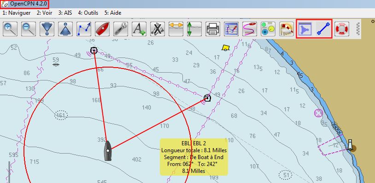Screen dimensions: 375x183
Task: Open the 3: AIS menu
Action: (65, 13)
